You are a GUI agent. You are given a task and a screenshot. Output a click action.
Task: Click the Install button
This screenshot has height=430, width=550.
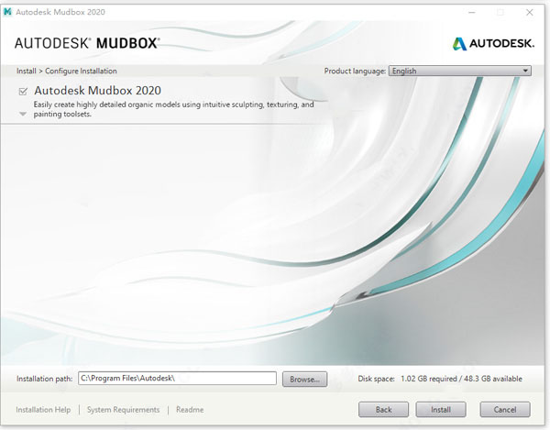click(x=441, y=410)
